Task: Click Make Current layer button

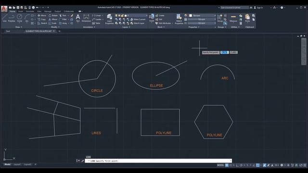Action: (x=138, y=19)
